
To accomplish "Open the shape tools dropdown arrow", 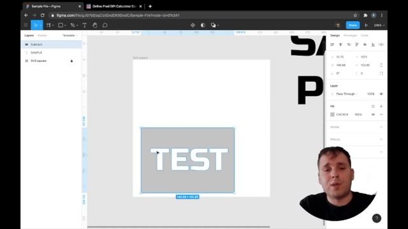I will (x=65, y=25).
